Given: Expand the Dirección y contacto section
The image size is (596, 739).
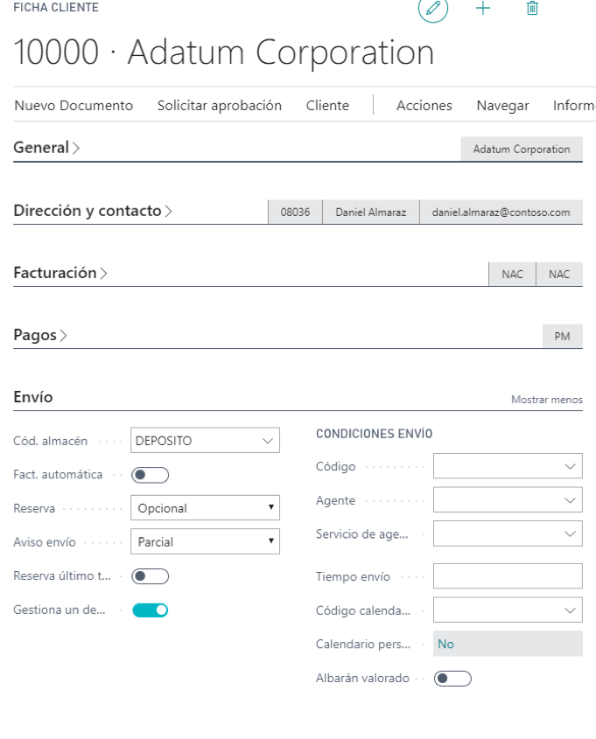Looking at the screenshot, I should (93, 210).
